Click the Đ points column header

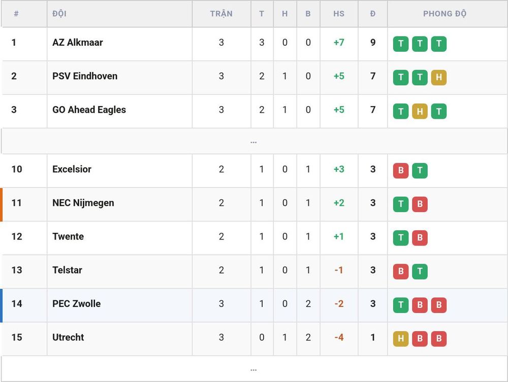(x=373, y=14)
